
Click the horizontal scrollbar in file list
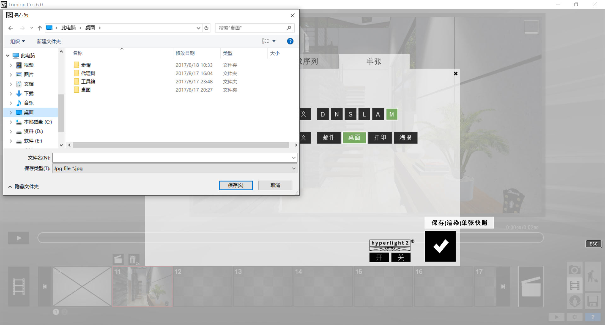(181, 145)
